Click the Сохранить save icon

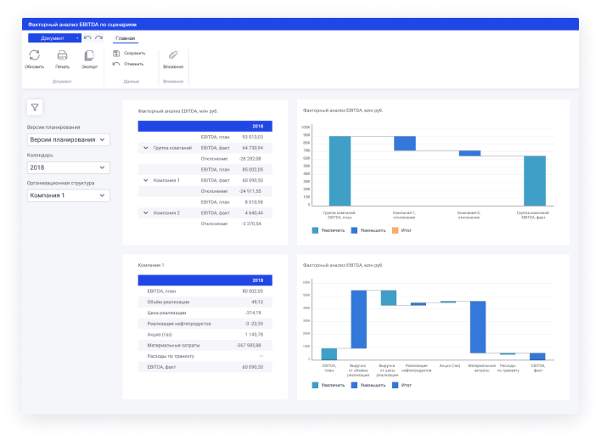point(116,54)
